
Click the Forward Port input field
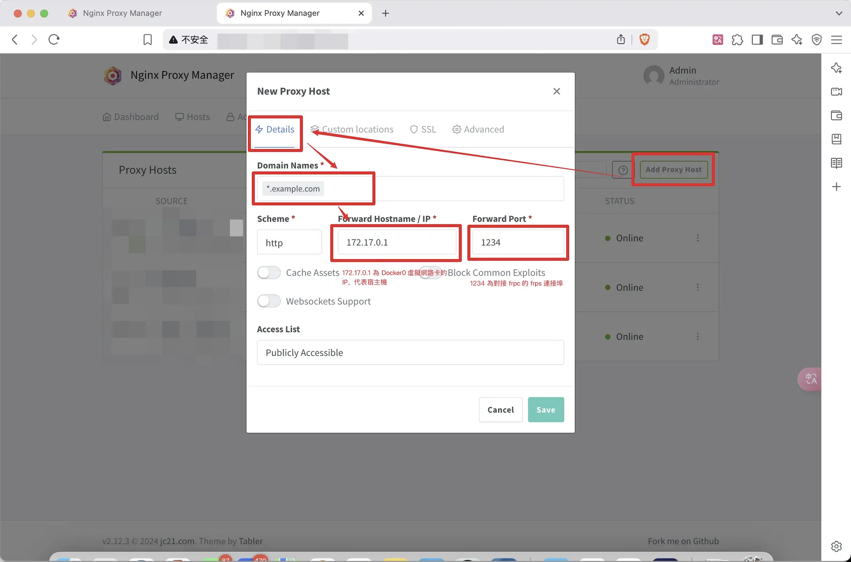tap(518, 242)
